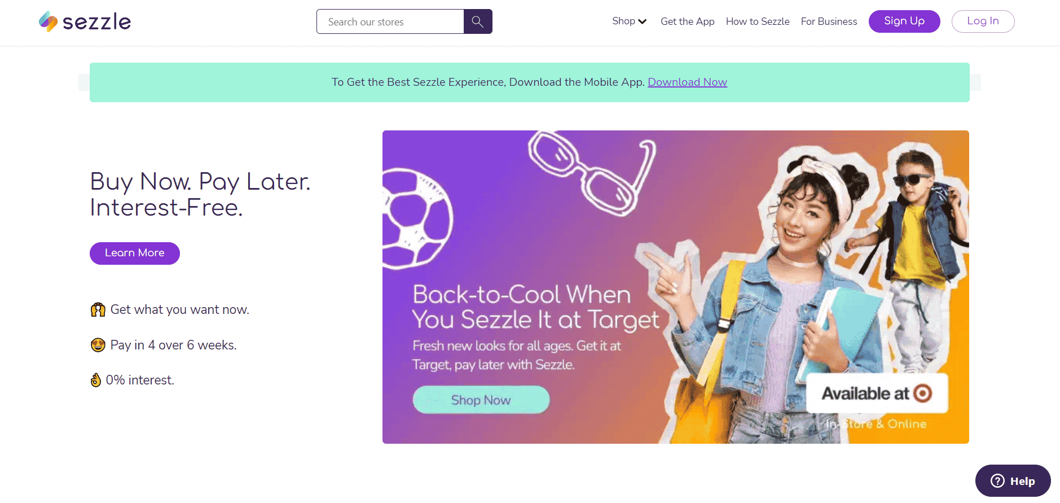Go to How to Sezzle

758,21
